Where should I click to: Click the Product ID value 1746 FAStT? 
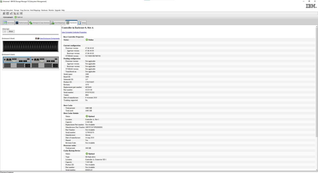pyautogui.click(x=90, y=82)
